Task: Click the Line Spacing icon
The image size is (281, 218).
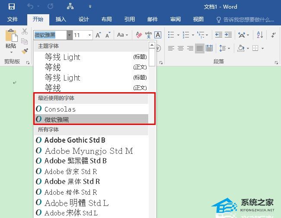Action: tap(223, 48)
